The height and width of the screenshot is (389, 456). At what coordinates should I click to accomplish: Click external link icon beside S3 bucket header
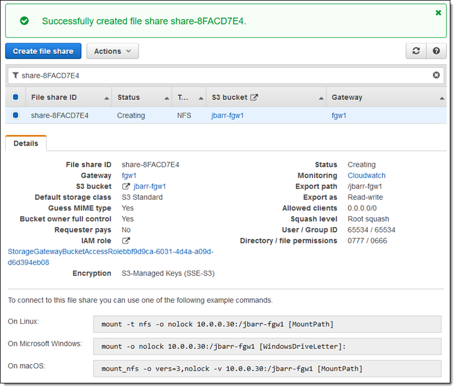tap(254, 97)
